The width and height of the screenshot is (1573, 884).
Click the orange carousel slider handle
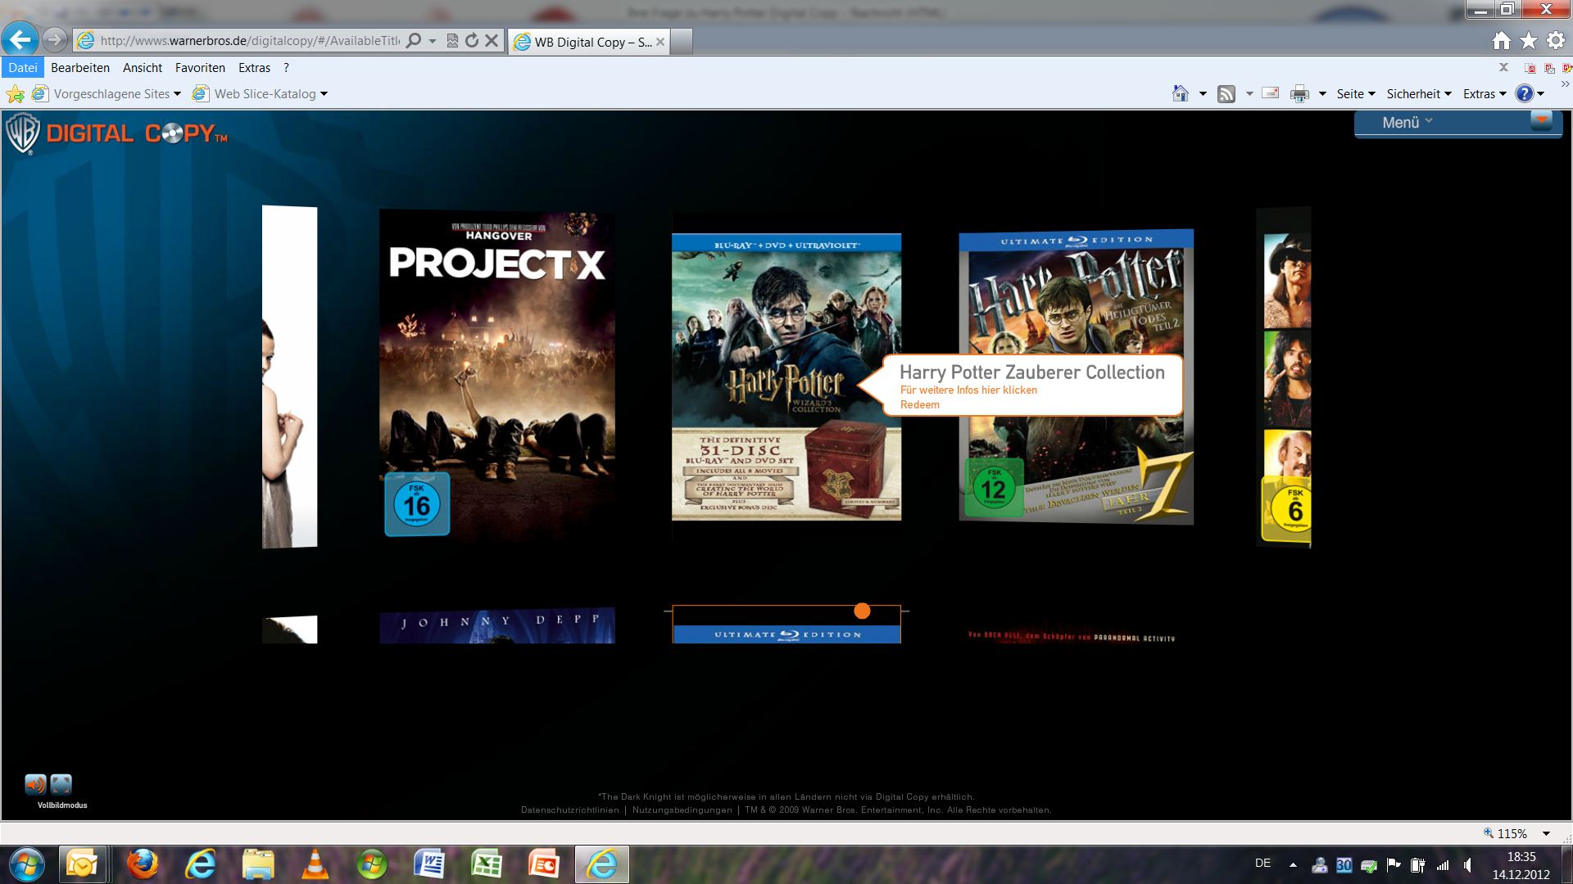click(862, 611)
